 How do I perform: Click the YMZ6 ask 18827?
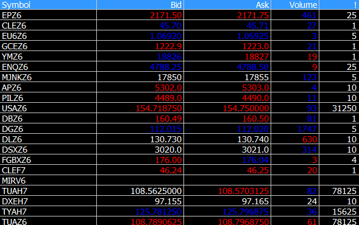point(257,57)
